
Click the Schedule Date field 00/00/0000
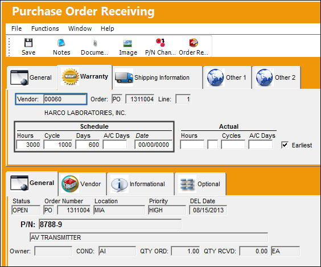(153, 145)
